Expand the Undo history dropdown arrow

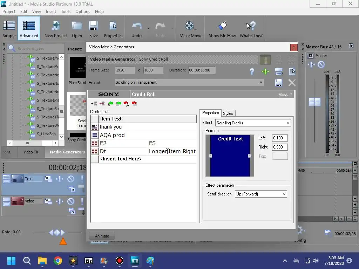[x=148, y=28]
